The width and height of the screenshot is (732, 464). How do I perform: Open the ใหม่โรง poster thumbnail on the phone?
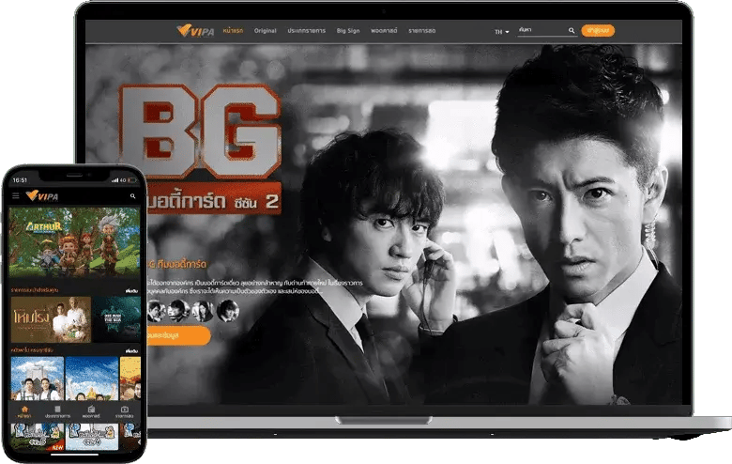tap(51, 319)
